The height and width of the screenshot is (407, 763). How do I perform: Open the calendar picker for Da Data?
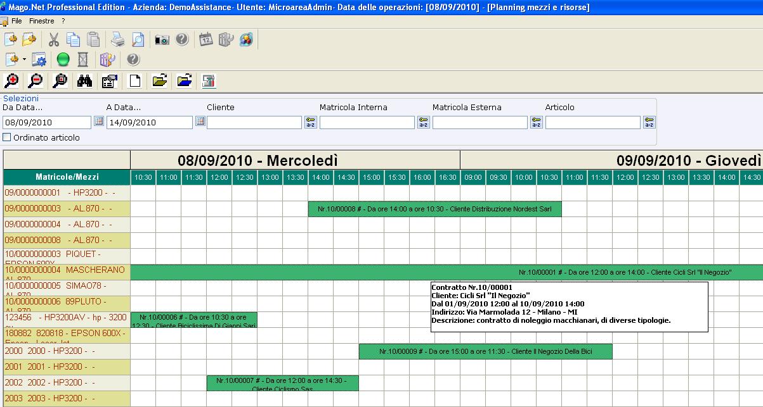[x=99, y=121]
